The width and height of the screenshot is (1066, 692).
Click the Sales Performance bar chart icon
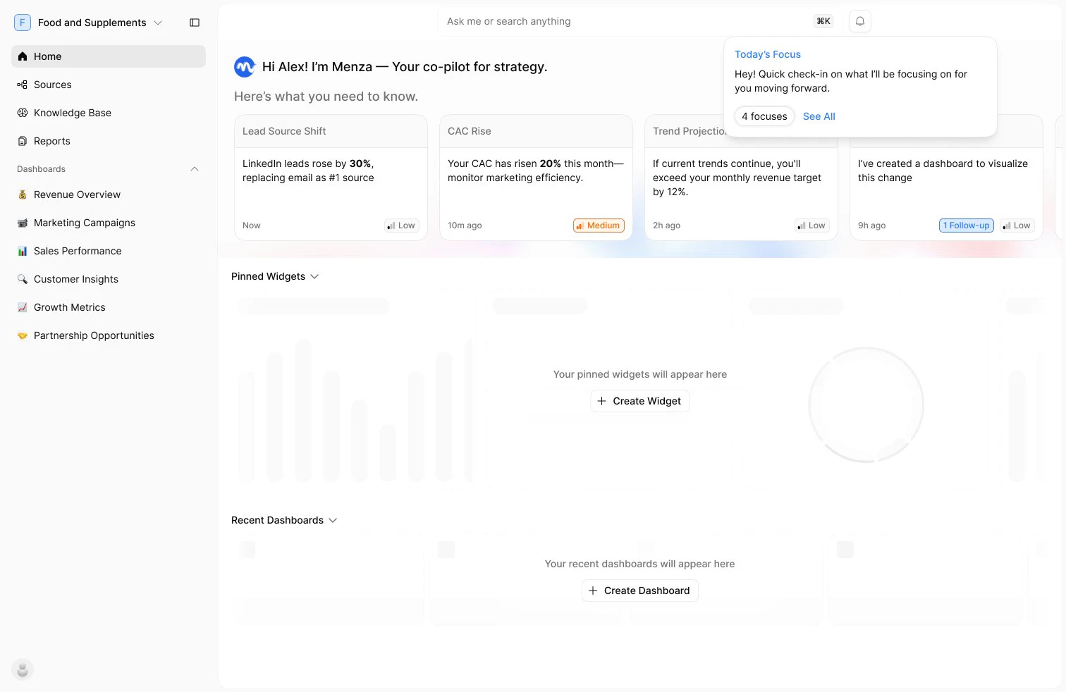(23, 251)
